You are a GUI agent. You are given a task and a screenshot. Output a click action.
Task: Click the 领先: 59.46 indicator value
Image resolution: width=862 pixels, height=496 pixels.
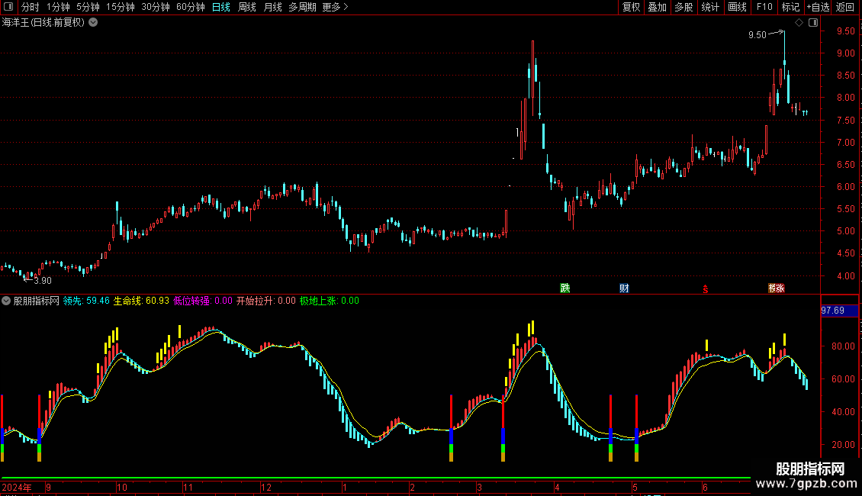86,301
